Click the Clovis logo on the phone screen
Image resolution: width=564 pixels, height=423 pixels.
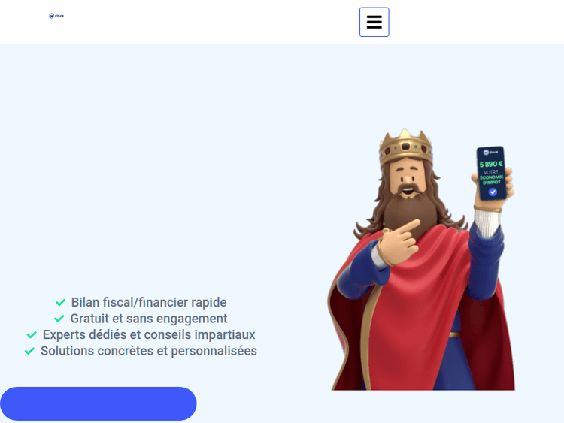(490, 152)
